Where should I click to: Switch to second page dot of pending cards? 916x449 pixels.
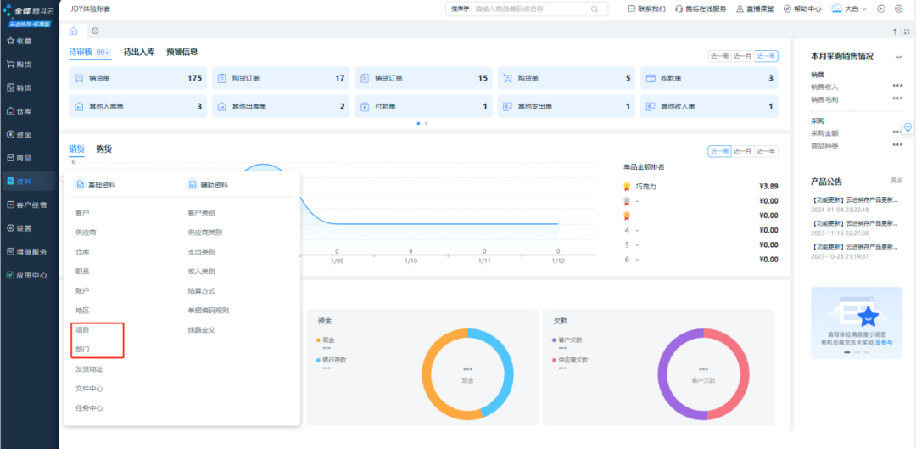point(427,123)
